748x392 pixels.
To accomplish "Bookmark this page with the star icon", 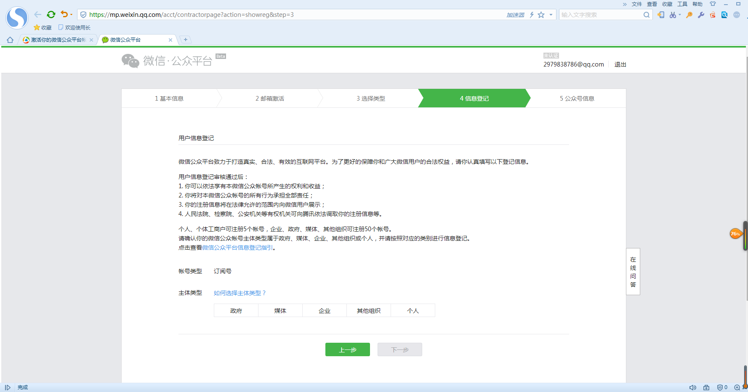I will [541, 15].
